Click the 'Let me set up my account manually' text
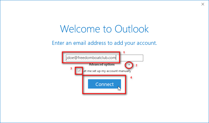This screenshot has width=209, height=123. [x=107, y=71]
